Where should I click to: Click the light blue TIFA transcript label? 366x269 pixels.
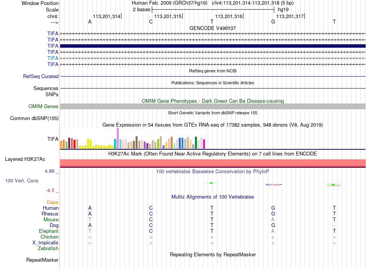click(53, 58)
